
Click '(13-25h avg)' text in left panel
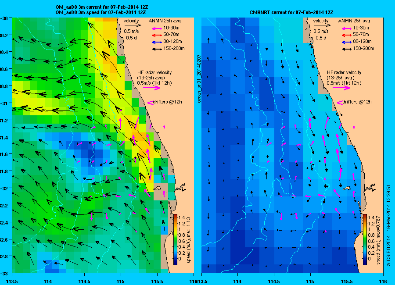coord(151,78)
